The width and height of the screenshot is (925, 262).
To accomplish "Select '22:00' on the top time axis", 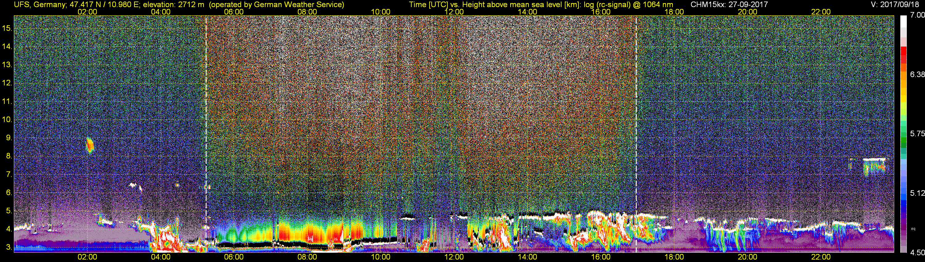I will click(x=821, y=12).
